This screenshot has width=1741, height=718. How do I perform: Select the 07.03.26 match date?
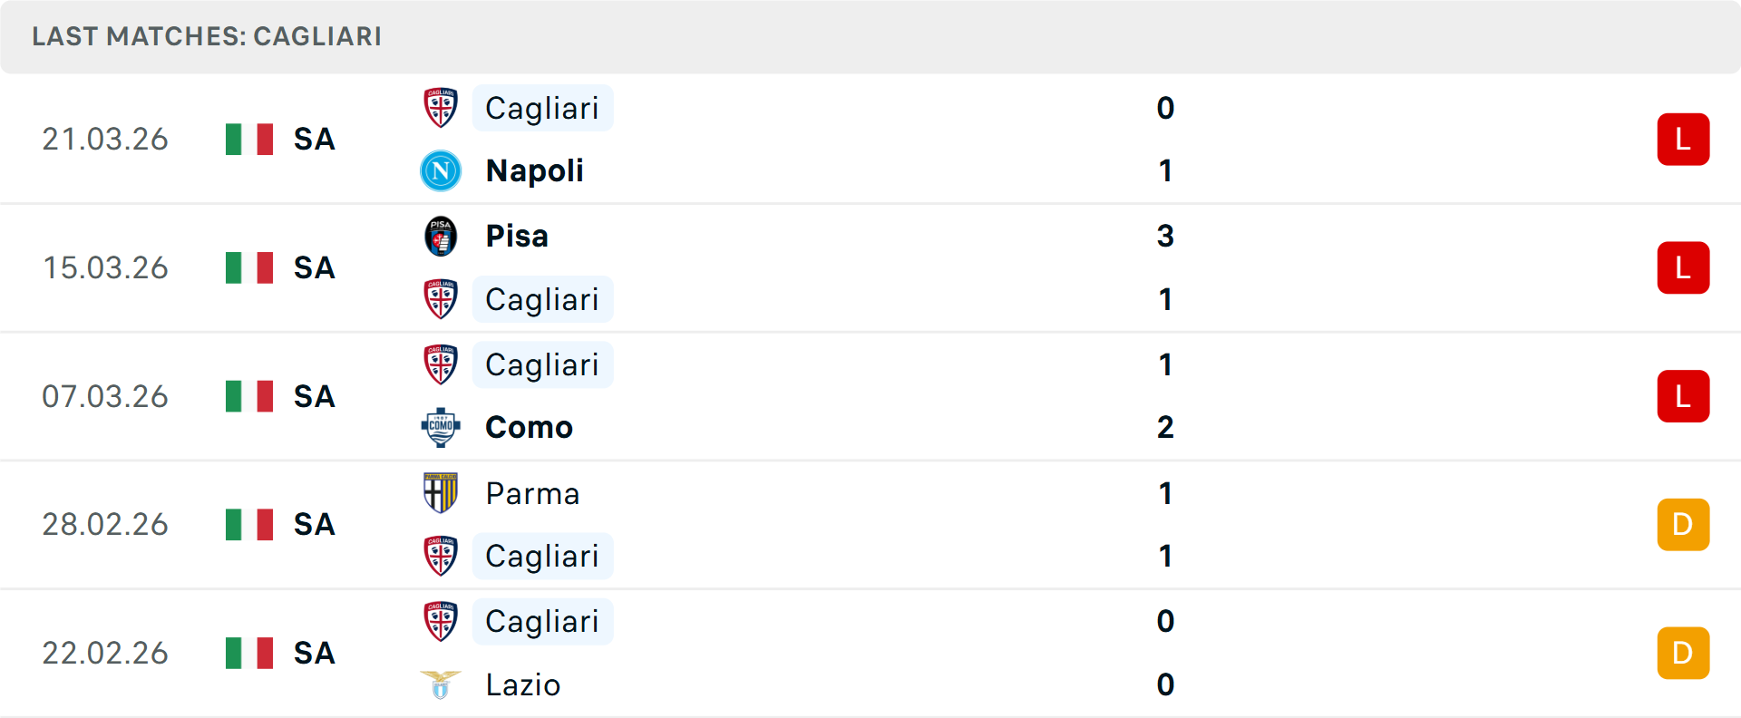[105, 396]
